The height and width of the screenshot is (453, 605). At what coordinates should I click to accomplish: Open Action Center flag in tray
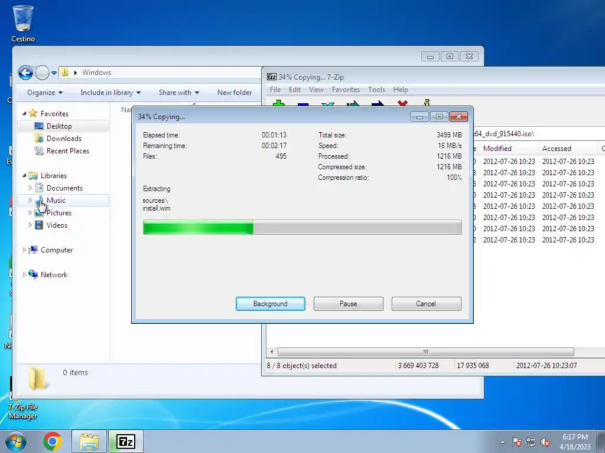coord(517,442)
